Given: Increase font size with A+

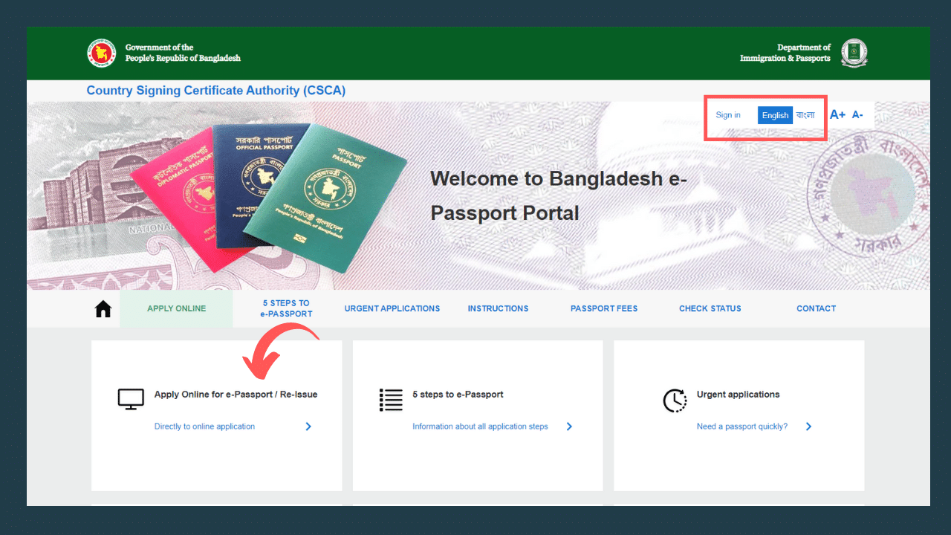Looking at the screenshot, I should 837,114.
